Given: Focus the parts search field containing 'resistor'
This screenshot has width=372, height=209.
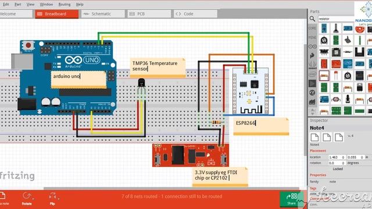Looking at the screenshot, I should [336, 19].
